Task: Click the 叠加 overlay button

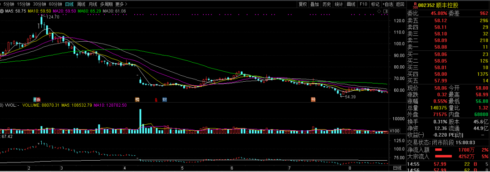Action: 315,4
